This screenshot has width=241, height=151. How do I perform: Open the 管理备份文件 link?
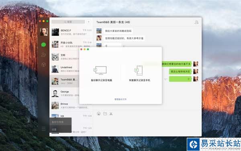120,99
